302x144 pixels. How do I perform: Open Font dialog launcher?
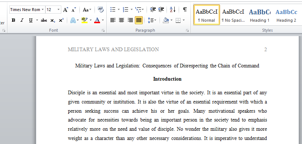point(103,30)
